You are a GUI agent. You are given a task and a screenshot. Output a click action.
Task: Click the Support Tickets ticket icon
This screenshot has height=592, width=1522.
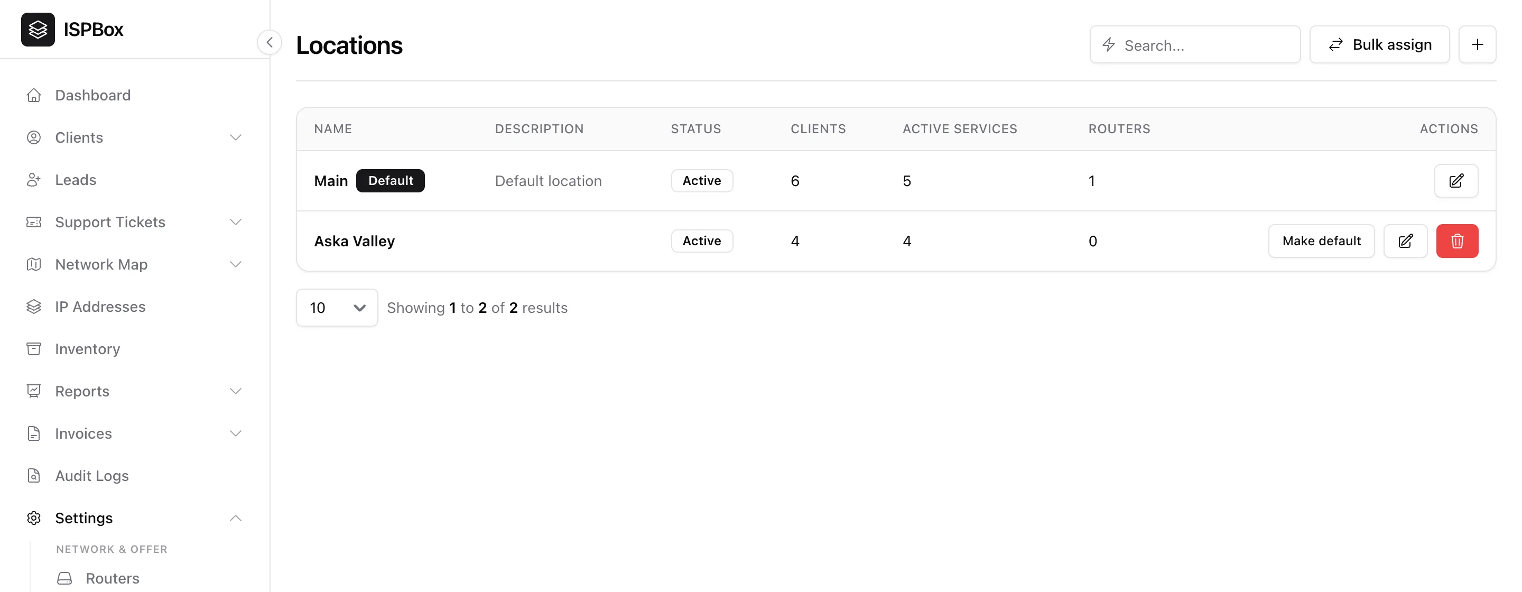click(x=34, y=222)
